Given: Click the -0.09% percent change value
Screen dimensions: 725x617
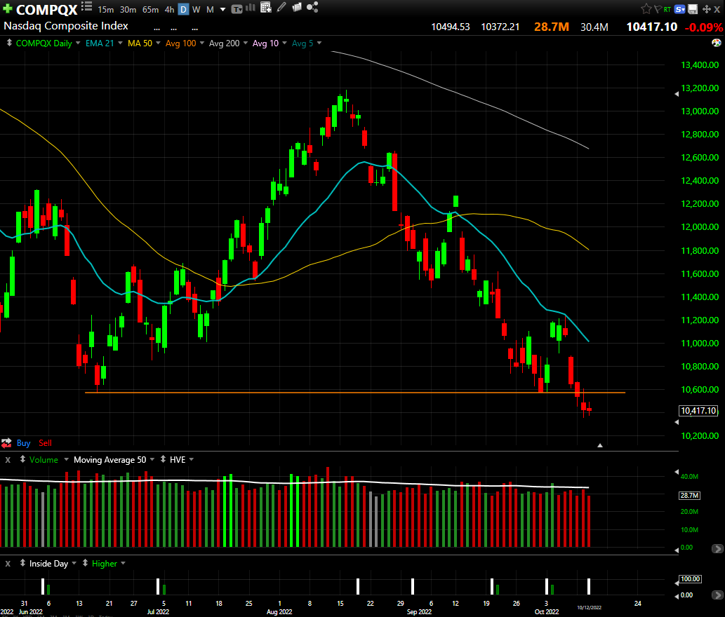Looking at the screenshot, I should click(703, 27).
